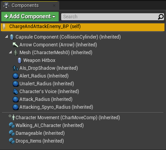This screenshot has height=150, width=166.
Task: Click the ChargeAndAttackEnemy_BP actor icon
Action: point(4,26)
